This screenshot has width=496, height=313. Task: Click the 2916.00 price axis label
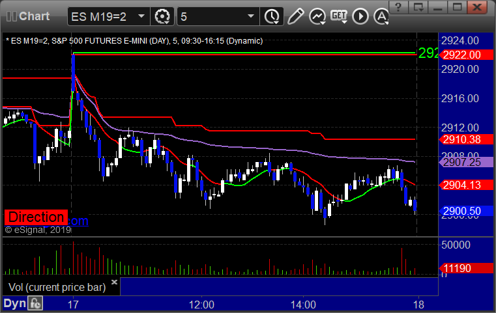[460, 98]
